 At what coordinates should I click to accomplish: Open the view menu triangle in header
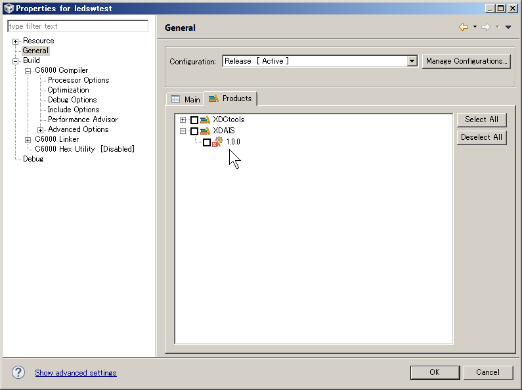click(508, 28)
